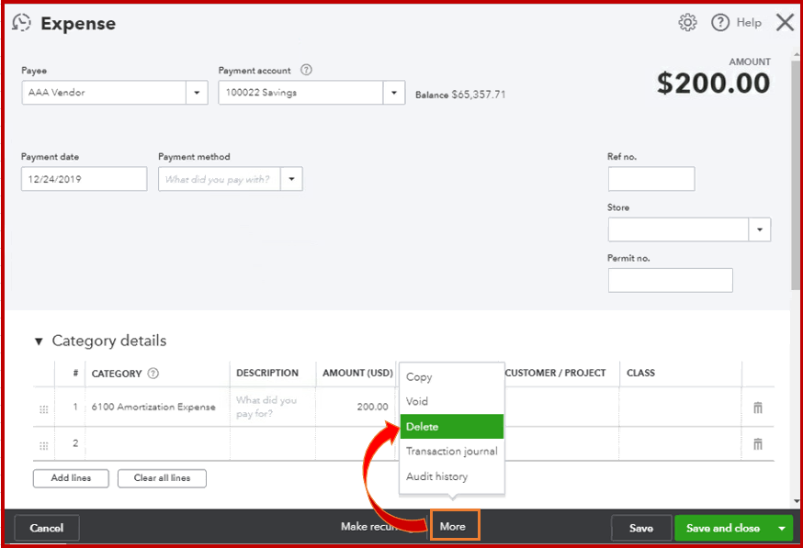Click the Make recurring link
Viewport: 803px width, 548px height.
377,527
